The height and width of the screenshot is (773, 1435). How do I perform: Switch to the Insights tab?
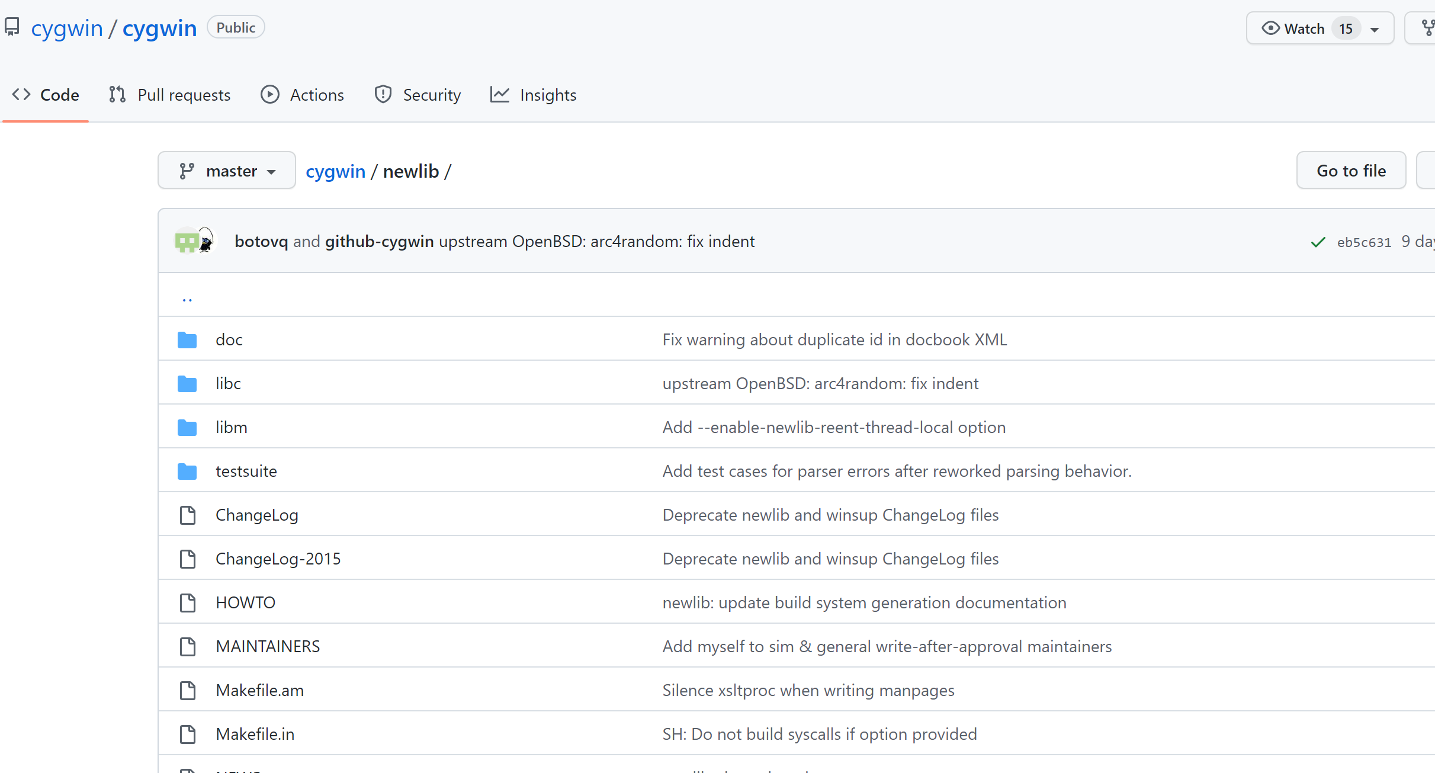533,95
